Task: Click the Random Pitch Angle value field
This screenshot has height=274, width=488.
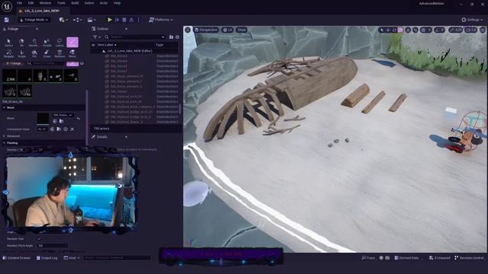Action: tap(53, 245)
